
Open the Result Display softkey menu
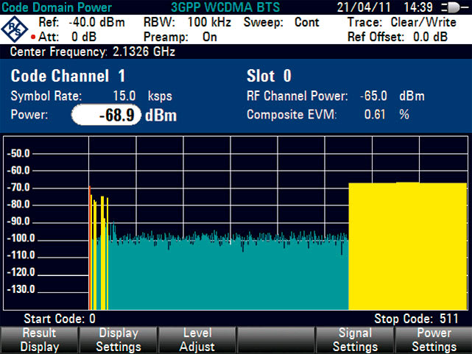tap(39, 340)
